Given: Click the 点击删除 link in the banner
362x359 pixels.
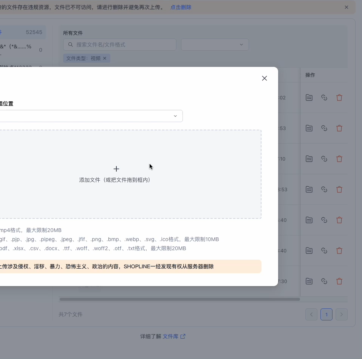Looking at the screenshot, I should 181,7.
